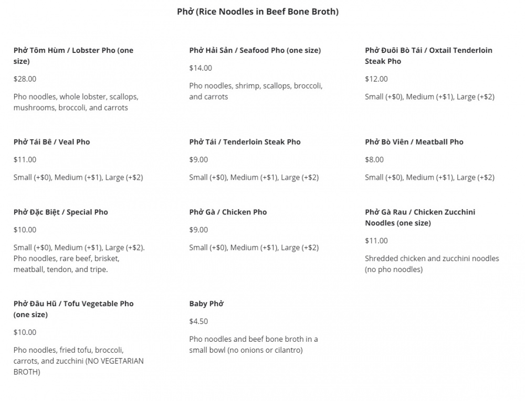This screenshot has width=525, height=401.
Task: Click the Baby Phở item title
Action: 206,304
